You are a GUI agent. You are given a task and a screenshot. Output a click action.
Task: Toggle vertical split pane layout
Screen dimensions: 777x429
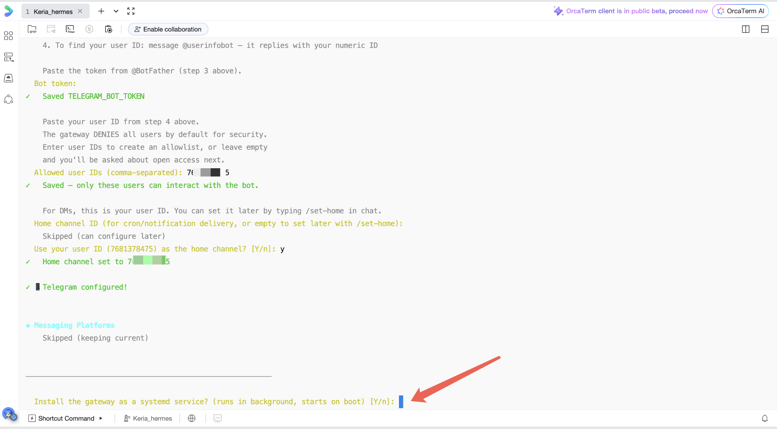coord(746,29)
